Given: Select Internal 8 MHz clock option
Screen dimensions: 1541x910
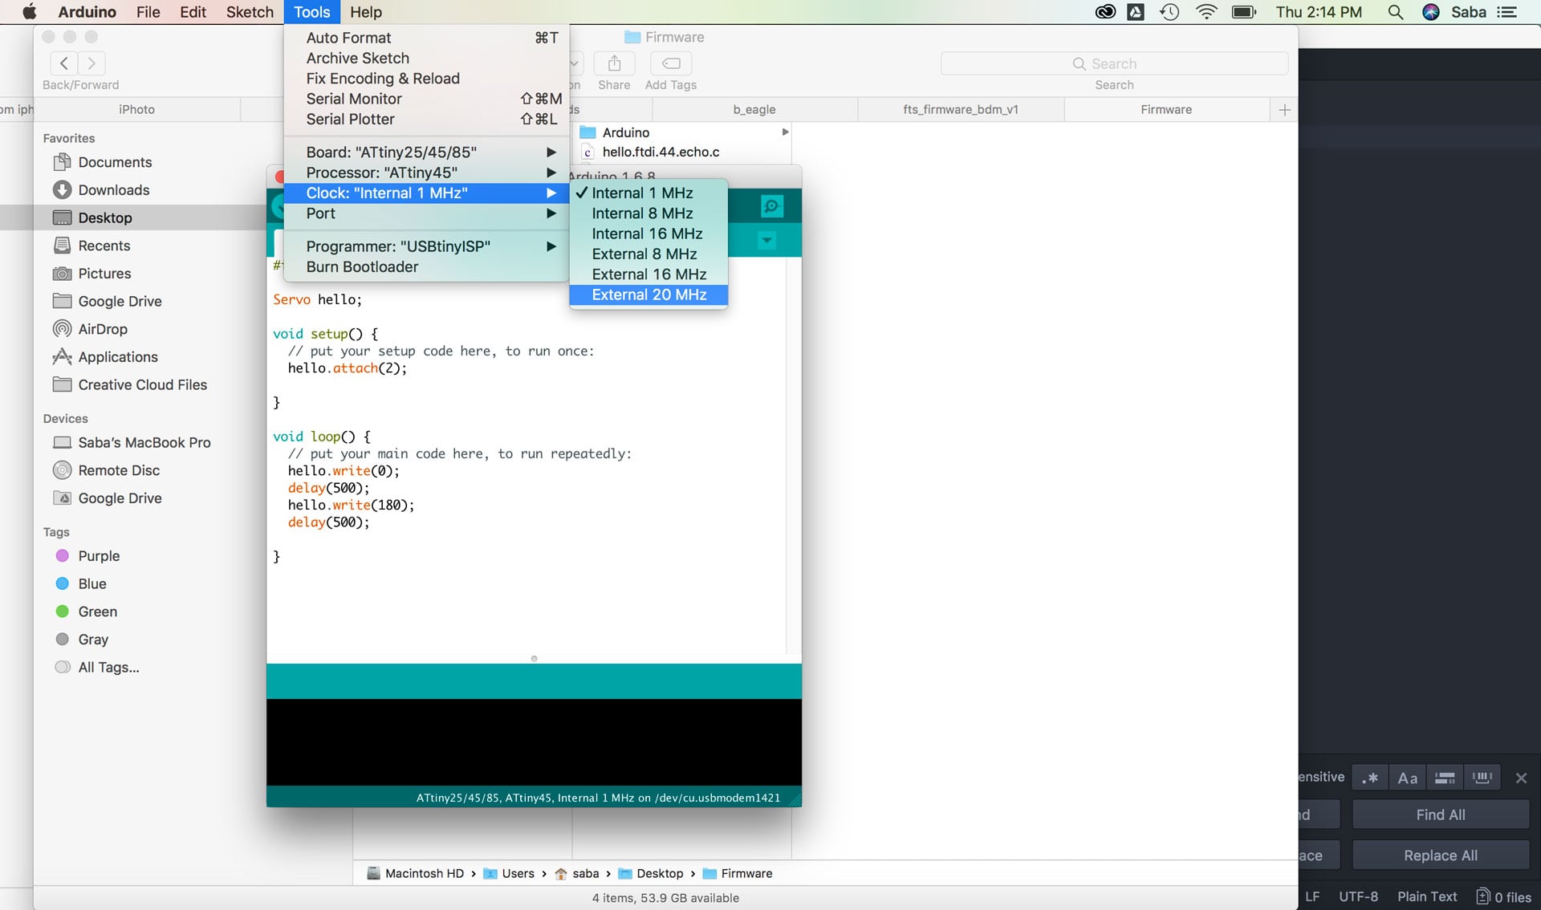Looking at the screenshot, I should [649, 213].
